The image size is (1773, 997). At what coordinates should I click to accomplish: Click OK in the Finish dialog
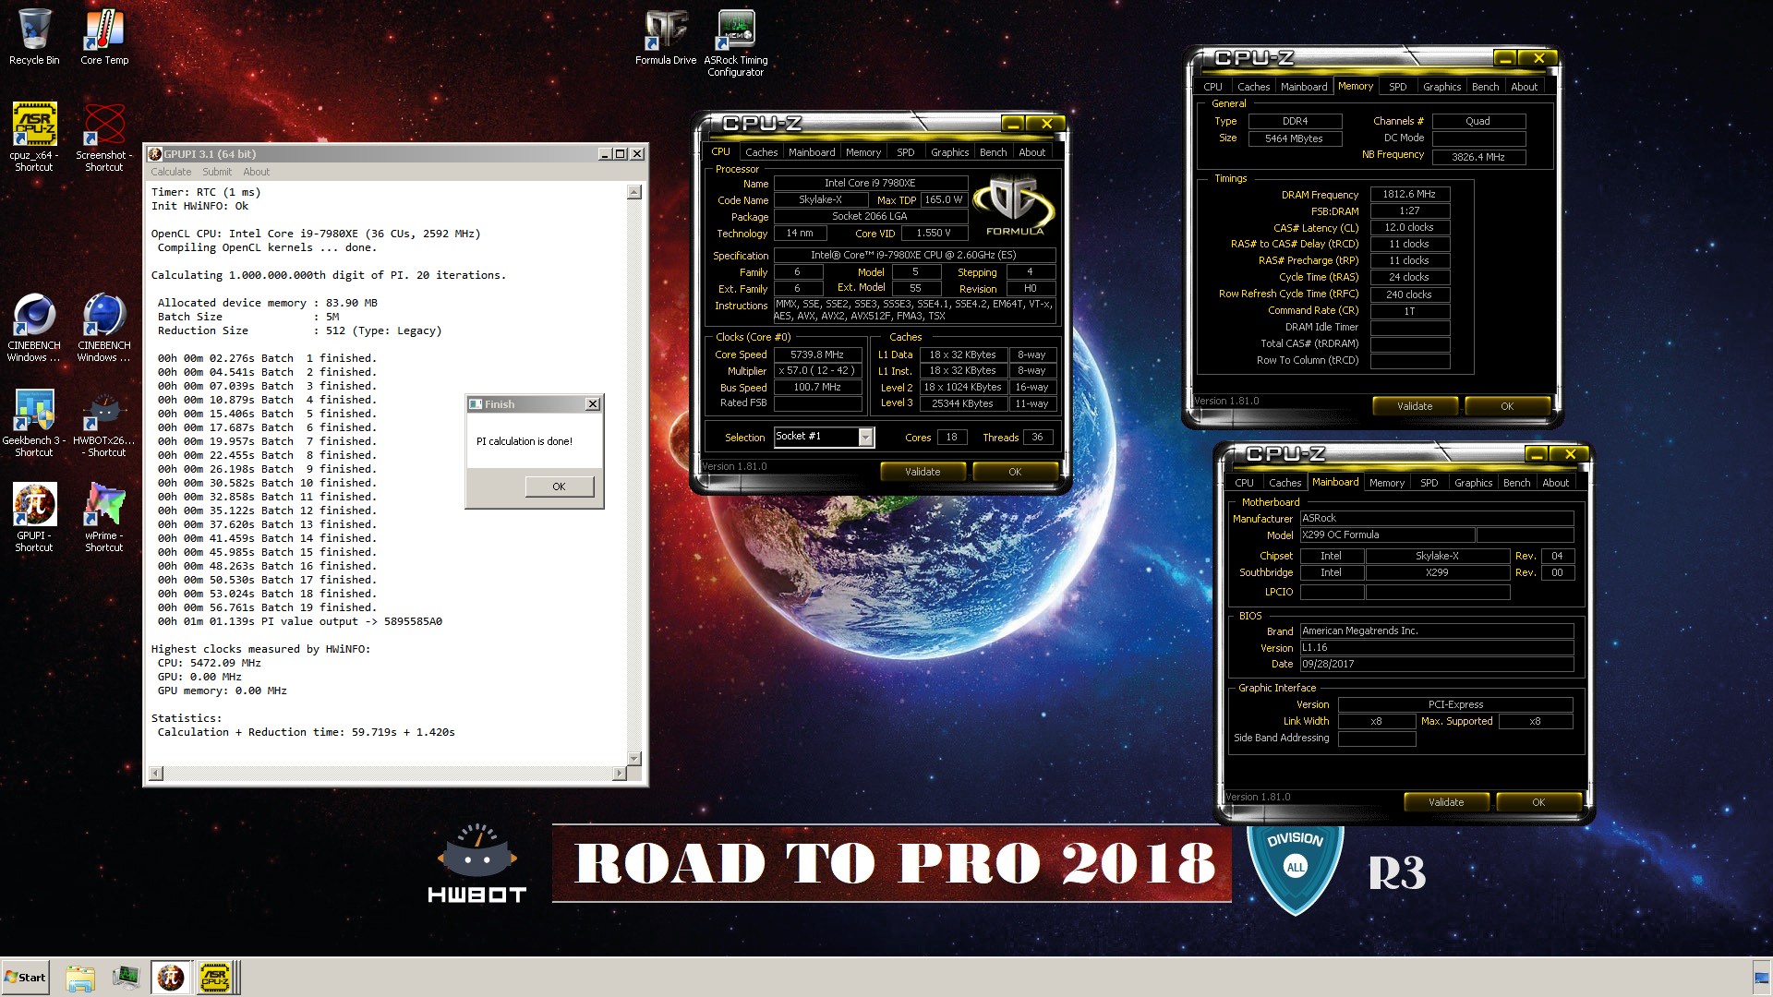560,486
